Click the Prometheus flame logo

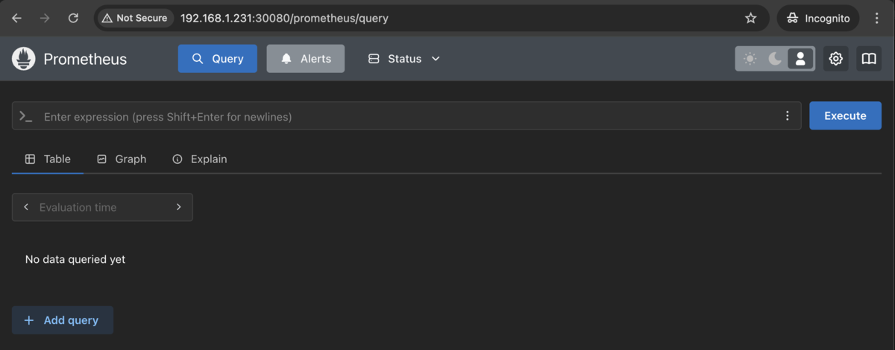tap(24, 59)
